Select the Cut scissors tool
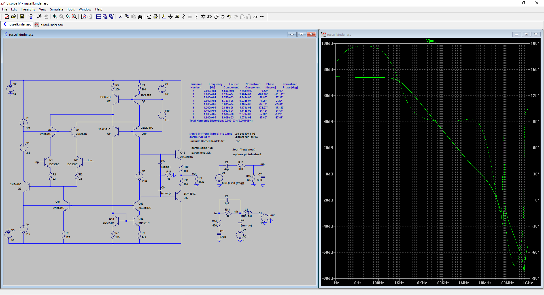544x295 pixels. [120, 17]
